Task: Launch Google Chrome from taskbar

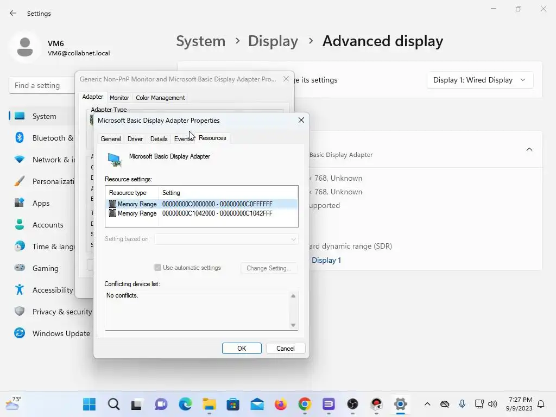Action: click(305, 404)
